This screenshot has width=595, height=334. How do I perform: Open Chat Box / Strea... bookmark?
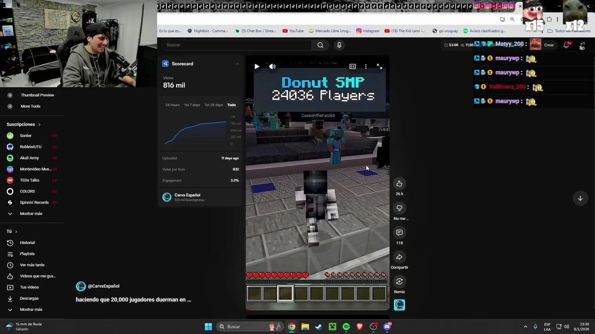[256, 31]
